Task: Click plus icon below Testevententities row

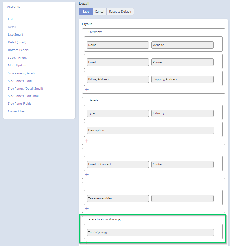Action: pyautogui.click(x=87, y=209)
